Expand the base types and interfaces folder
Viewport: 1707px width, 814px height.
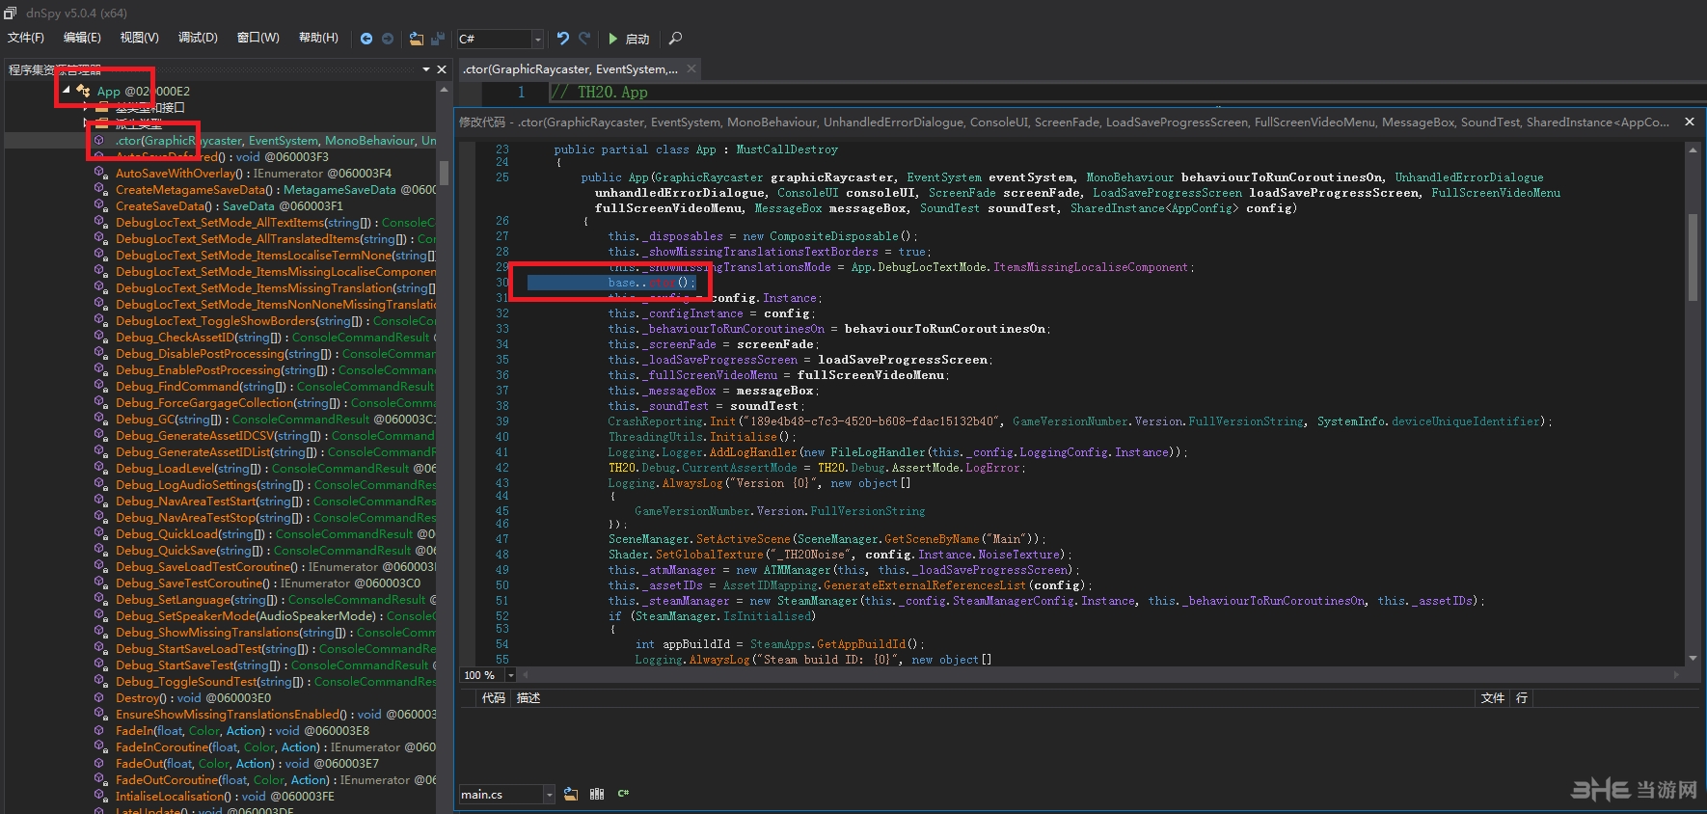click(x=86, y=107)
